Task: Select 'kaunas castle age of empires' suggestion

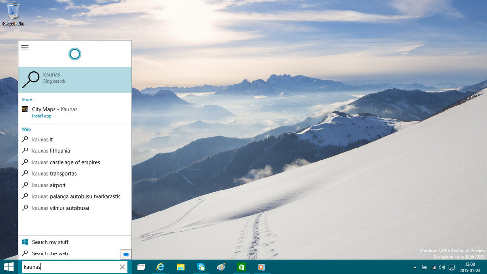Action: click(65, 162)
